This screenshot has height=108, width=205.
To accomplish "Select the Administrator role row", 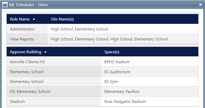I will (x=102, y=29).
